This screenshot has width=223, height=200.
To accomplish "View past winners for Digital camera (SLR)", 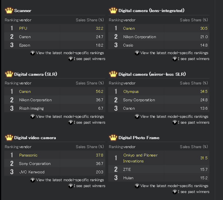I will point(90,122).
